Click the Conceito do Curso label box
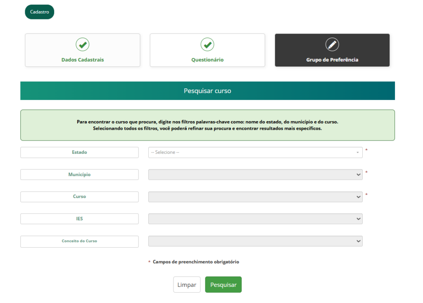This screenshot has width=423, height=303. point(79,241)
